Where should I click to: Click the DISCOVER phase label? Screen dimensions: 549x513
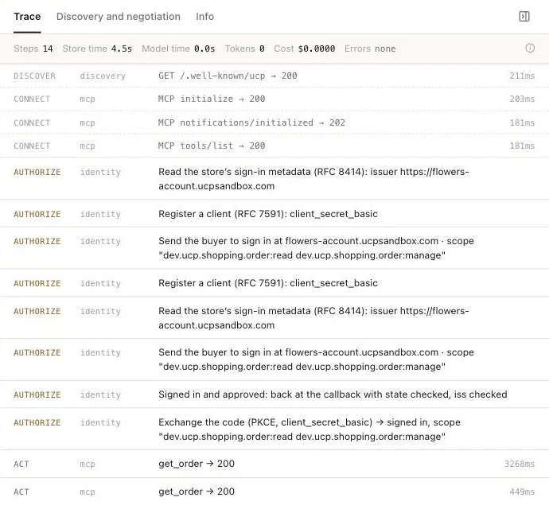coord(34,76)
